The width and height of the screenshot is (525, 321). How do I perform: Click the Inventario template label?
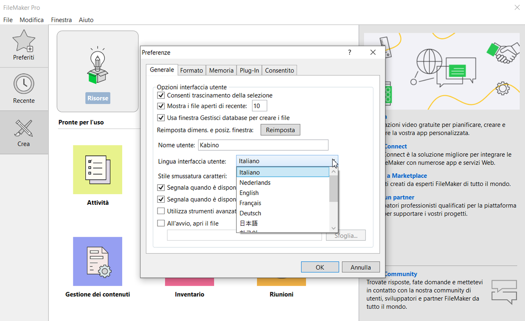click(189, 294)
